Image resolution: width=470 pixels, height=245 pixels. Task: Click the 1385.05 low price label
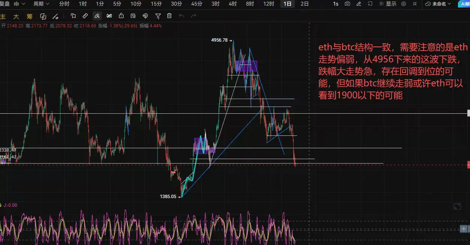coord(168,196)
